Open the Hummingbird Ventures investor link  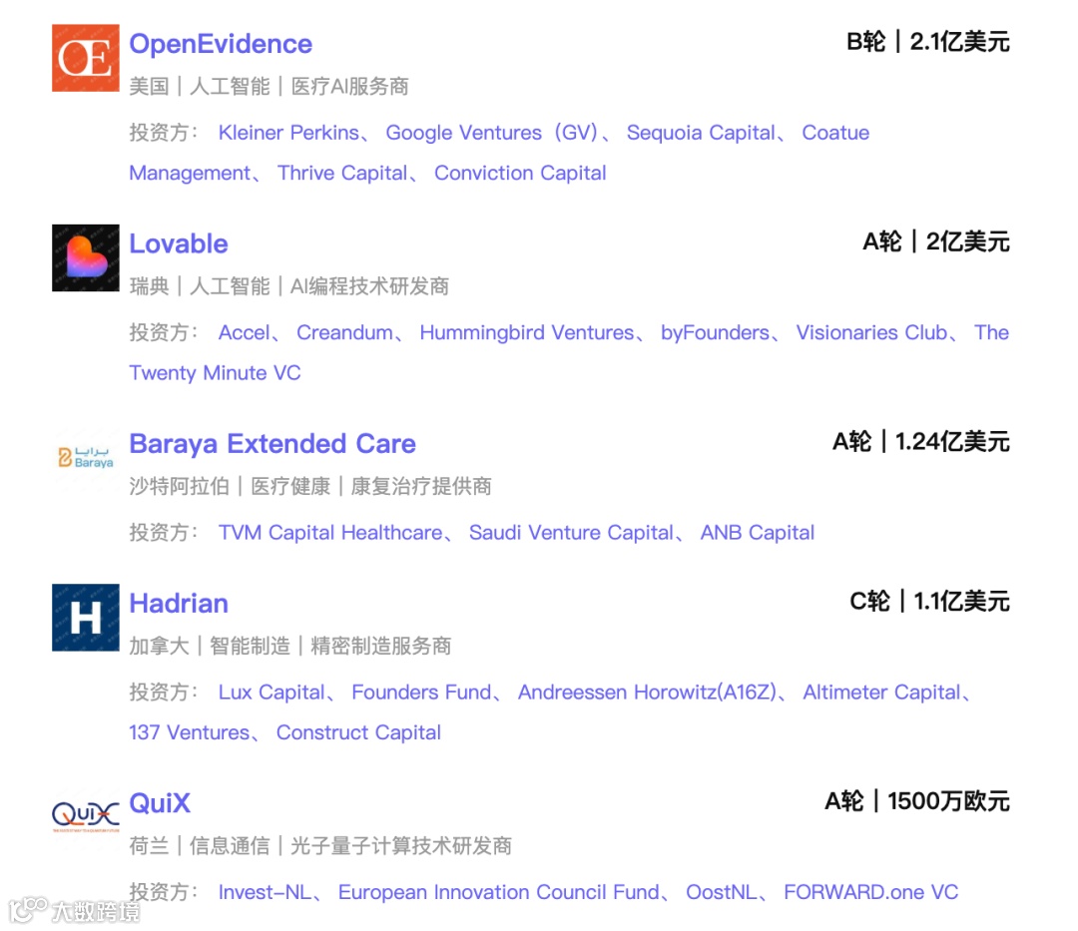point(527,332)
